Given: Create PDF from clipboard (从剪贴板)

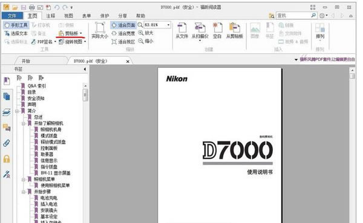Looking at the screenshot, I should click(x=235, y=30).
